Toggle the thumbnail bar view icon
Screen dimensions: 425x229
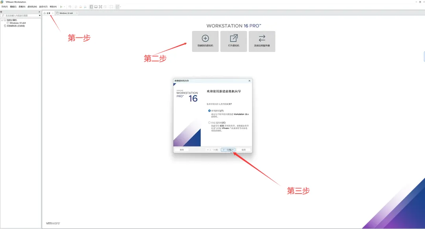[96, 7]
